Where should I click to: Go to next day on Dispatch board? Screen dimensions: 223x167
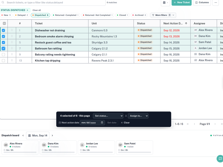click(52, 136)
